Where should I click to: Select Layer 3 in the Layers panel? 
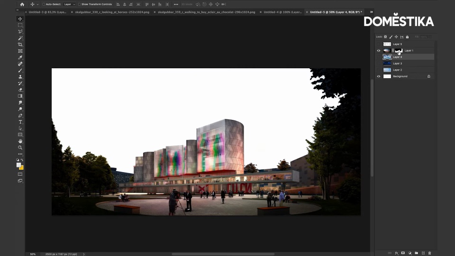397,63
